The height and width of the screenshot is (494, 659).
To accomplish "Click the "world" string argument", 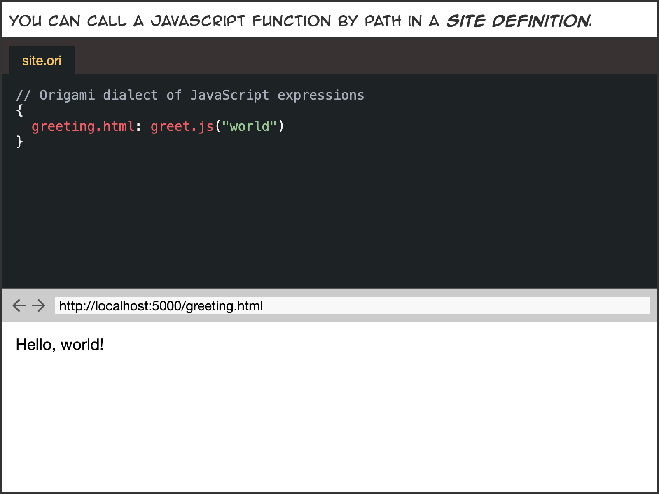I will click(250, 126).
